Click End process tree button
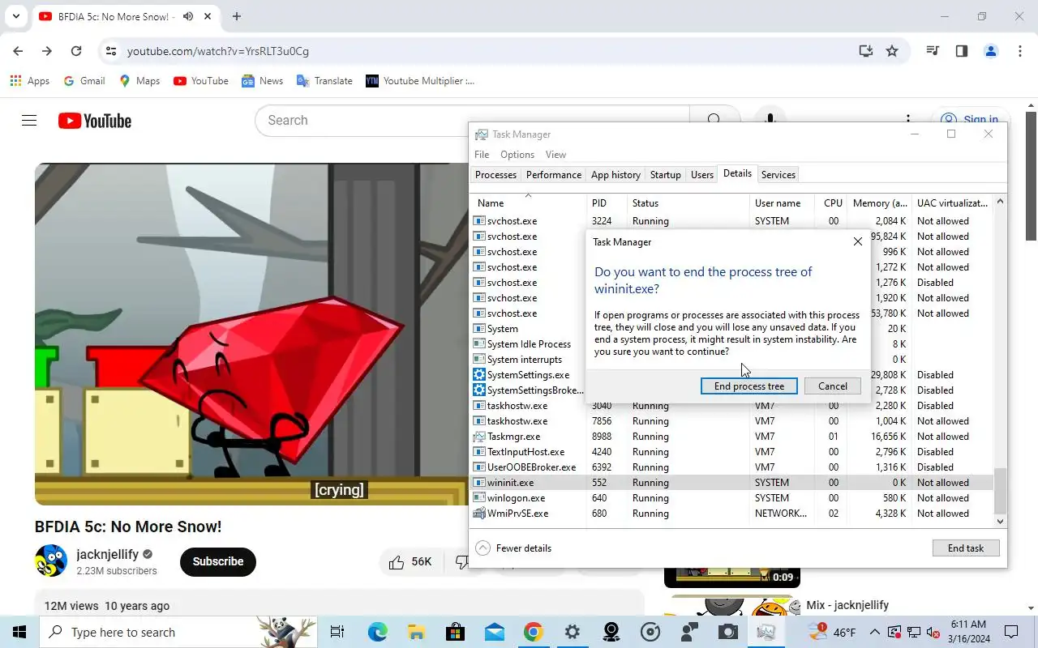The image size is (1038, 648). pyautogui.click(x=748, y=386)
